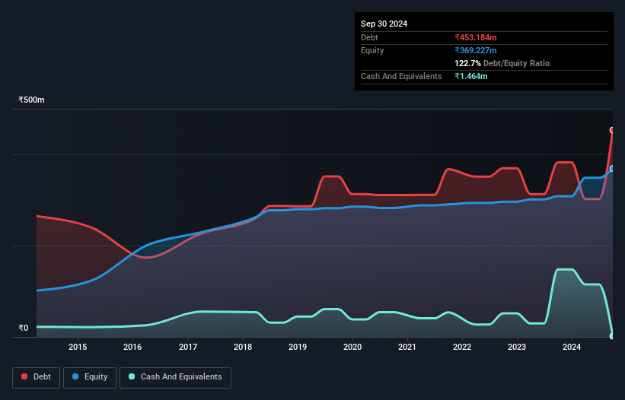This screenshot has width=625, height=400.
Task: Select the 2022 x-axis label
Action: (462, 347)
